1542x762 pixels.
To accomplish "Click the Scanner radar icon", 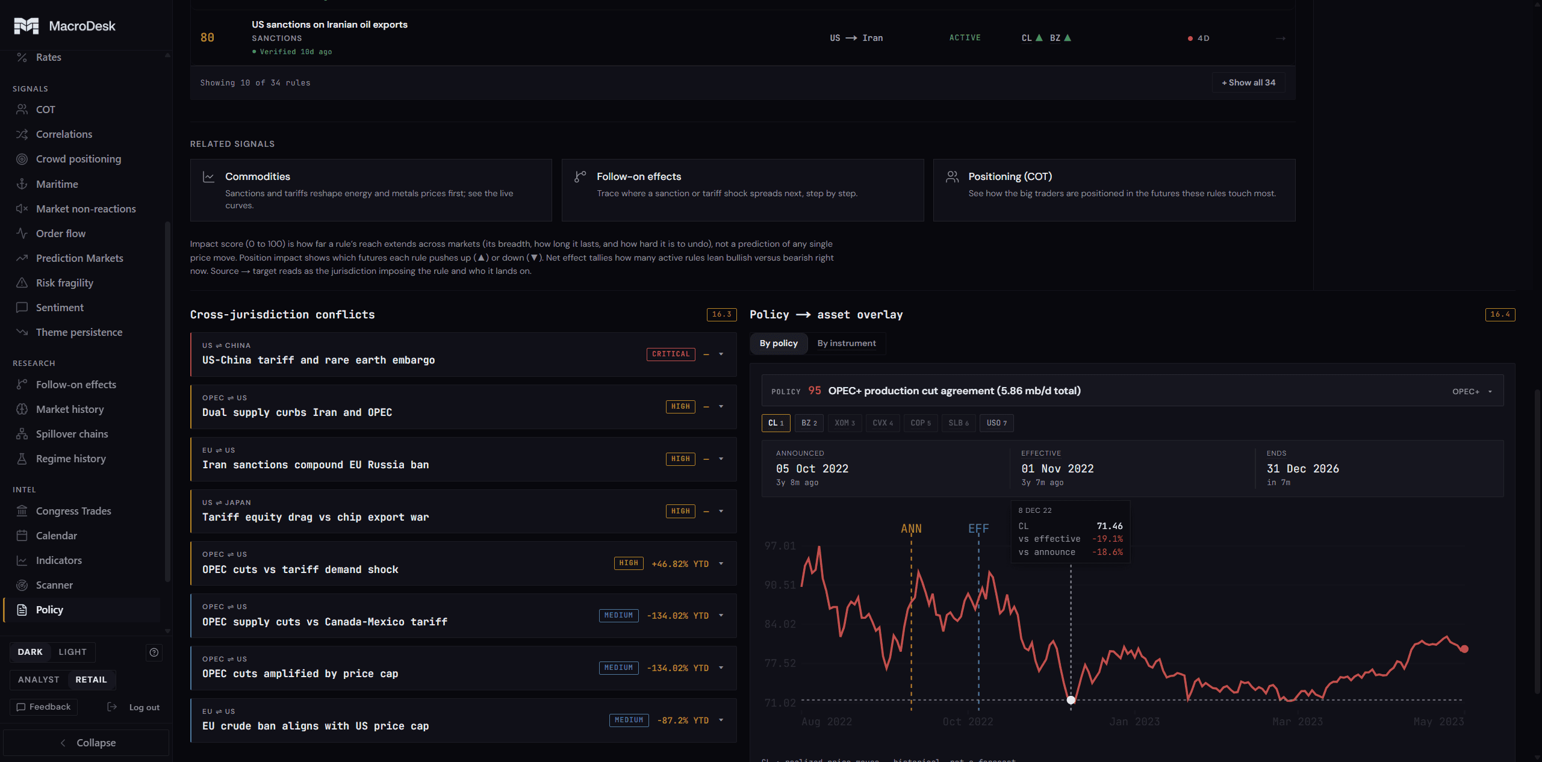I will [22, 585].
